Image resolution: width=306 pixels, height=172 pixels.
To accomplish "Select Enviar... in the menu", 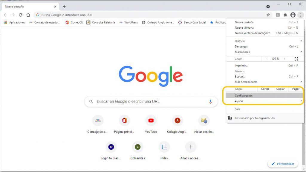I will coord(265,71).
